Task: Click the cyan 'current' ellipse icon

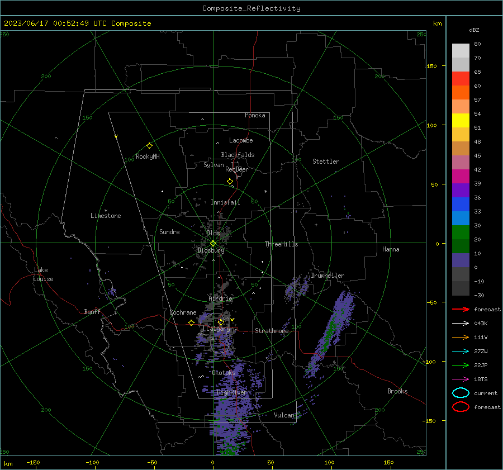Action: point(461,393)
